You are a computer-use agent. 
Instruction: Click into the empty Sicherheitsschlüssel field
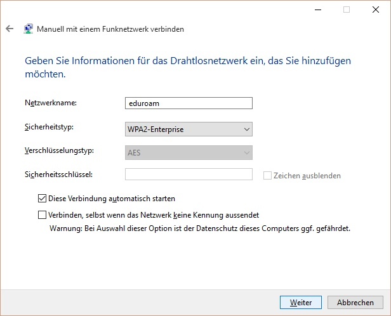[x=189, y=174]
